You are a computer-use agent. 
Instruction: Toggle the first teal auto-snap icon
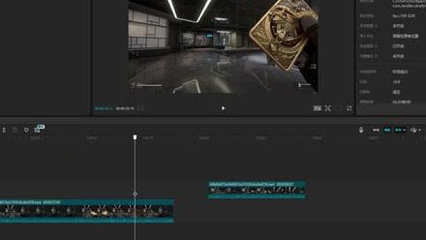[387, 130]
